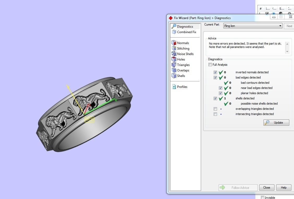This screenshot has width=294, height=199.
Task: Enable overlapping triangles detection checkbox
Action: coord(215,109)
